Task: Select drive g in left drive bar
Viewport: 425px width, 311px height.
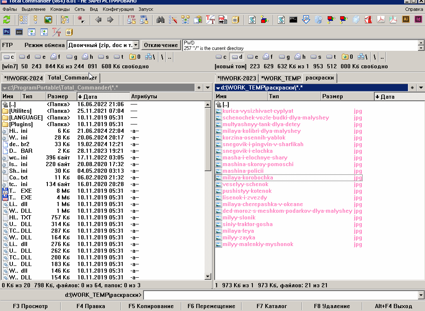Action: [72, 57]
